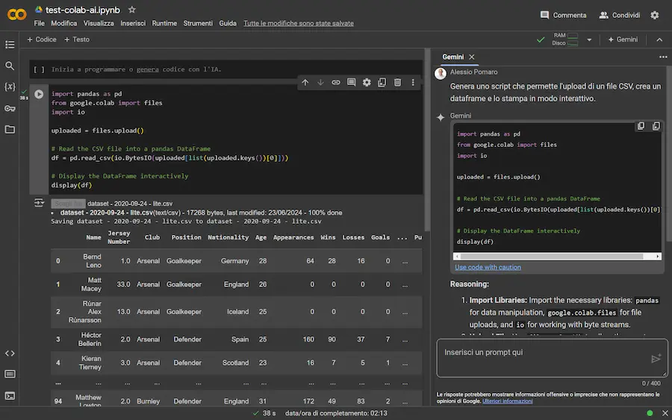The width and height of the screenshot is (672, 420).
Task: Click the RAM and Disk usage indicator
Action: click(565, 40)
